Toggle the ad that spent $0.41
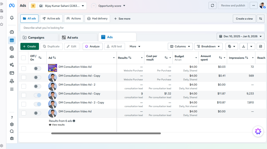 click(37, 77)
